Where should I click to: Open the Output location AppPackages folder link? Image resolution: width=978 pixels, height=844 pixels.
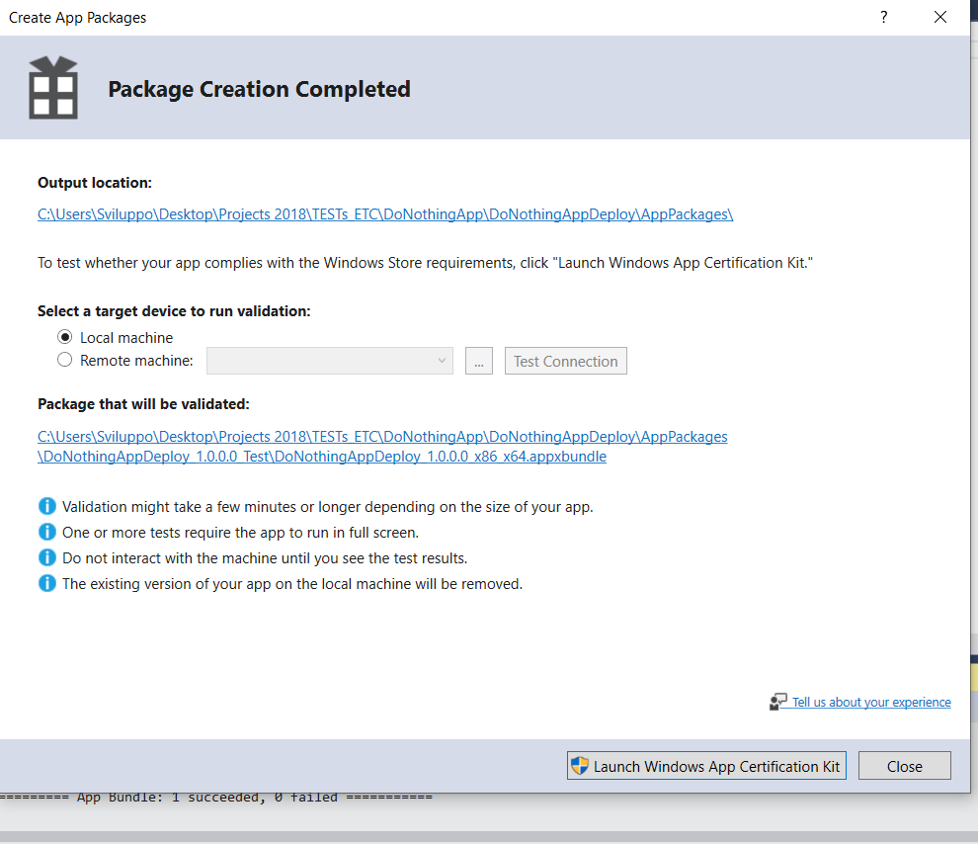(385, 213)
